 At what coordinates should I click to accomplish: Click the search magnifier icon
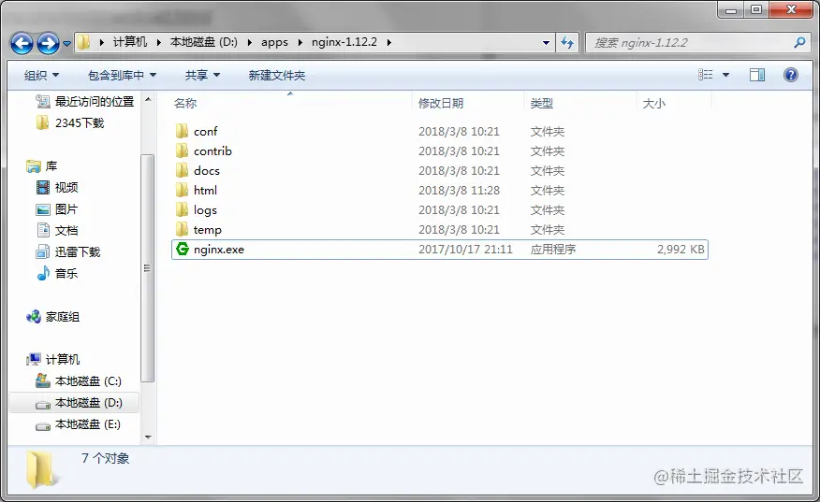[x=799, y=42]
